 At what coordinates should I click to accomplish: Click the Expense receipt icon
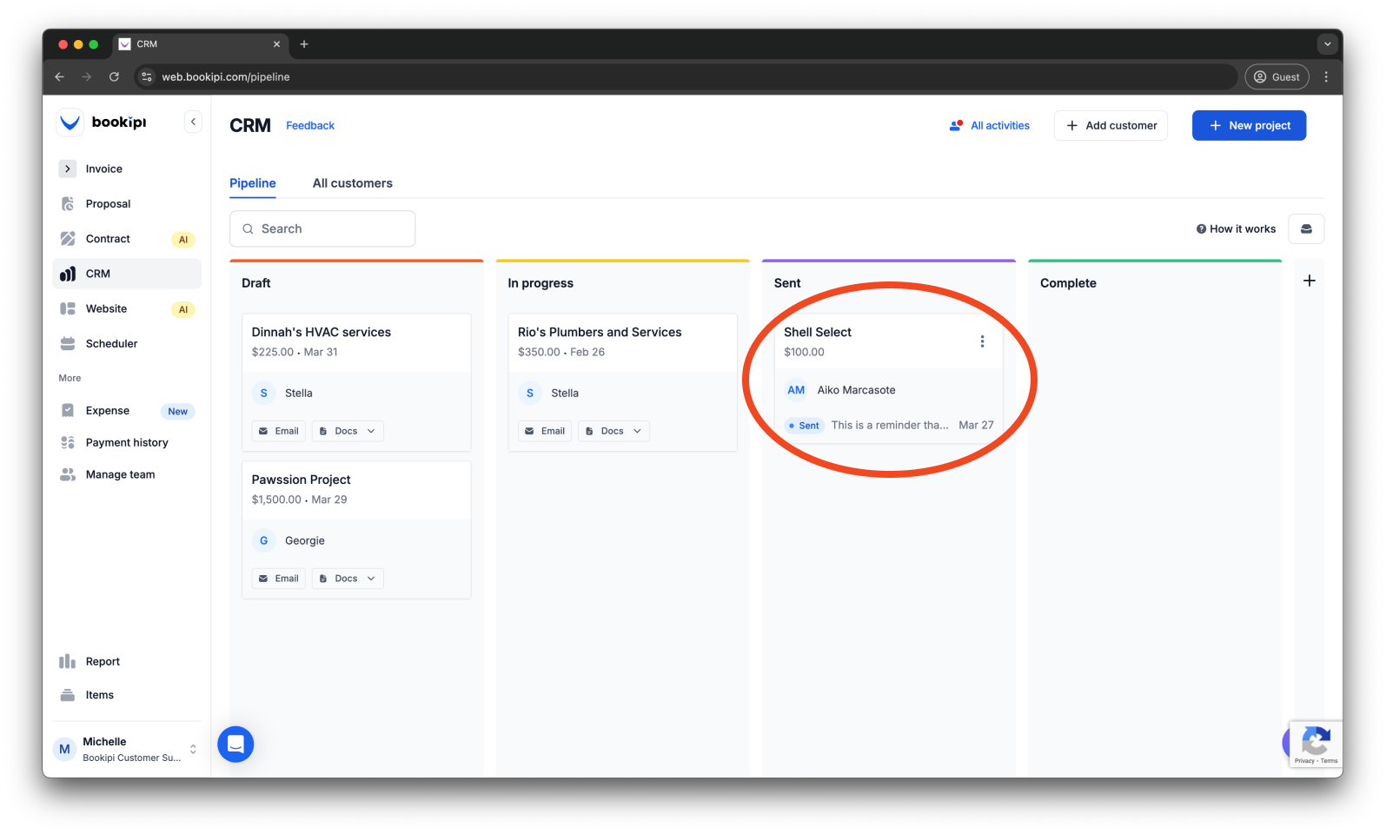[68, 411]
